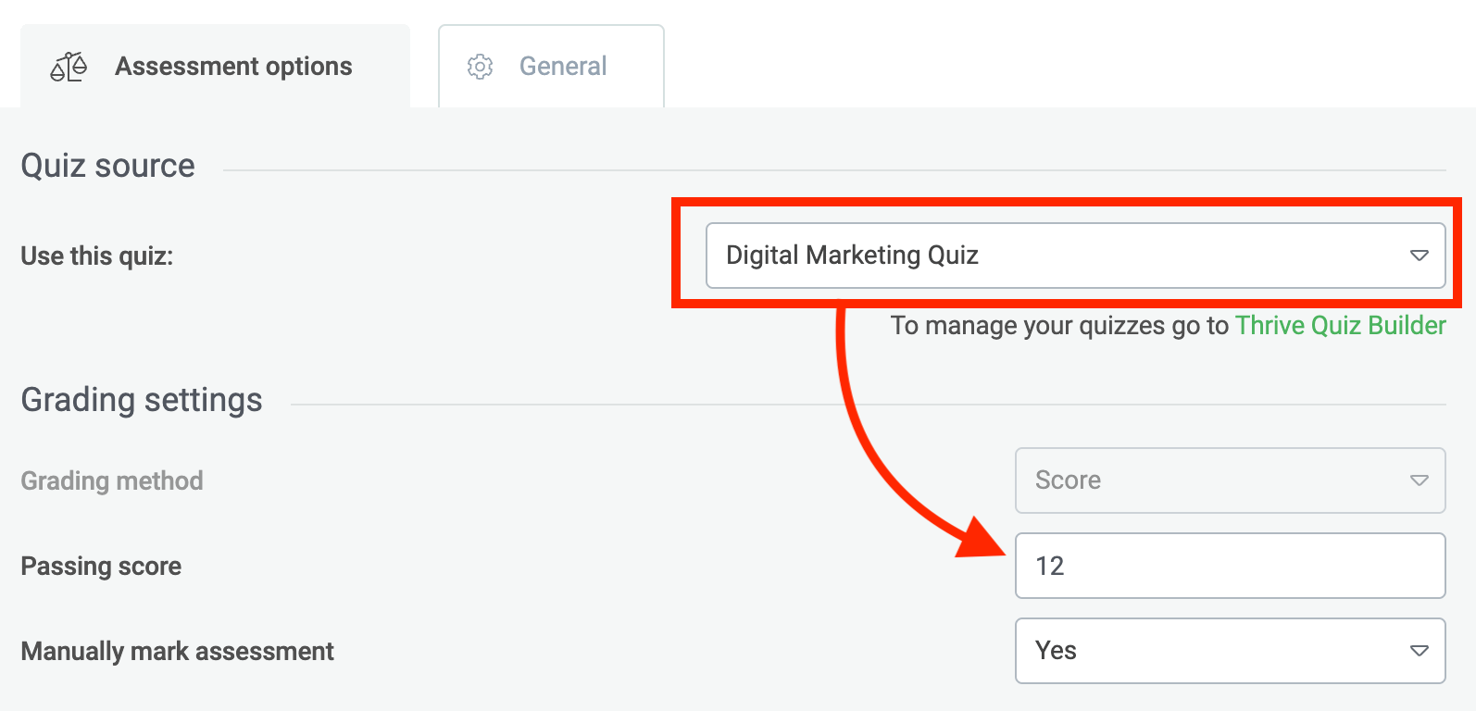Click the "Quiz source" section heading
The height and width of the screenshot is (711, 1476).
pos(107,166)
